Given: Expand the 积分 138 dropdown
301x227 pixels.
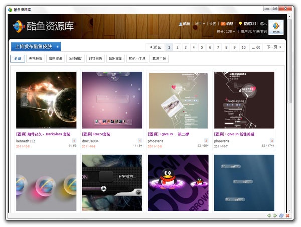Looking at the screenshot, I should pos(226,31).
